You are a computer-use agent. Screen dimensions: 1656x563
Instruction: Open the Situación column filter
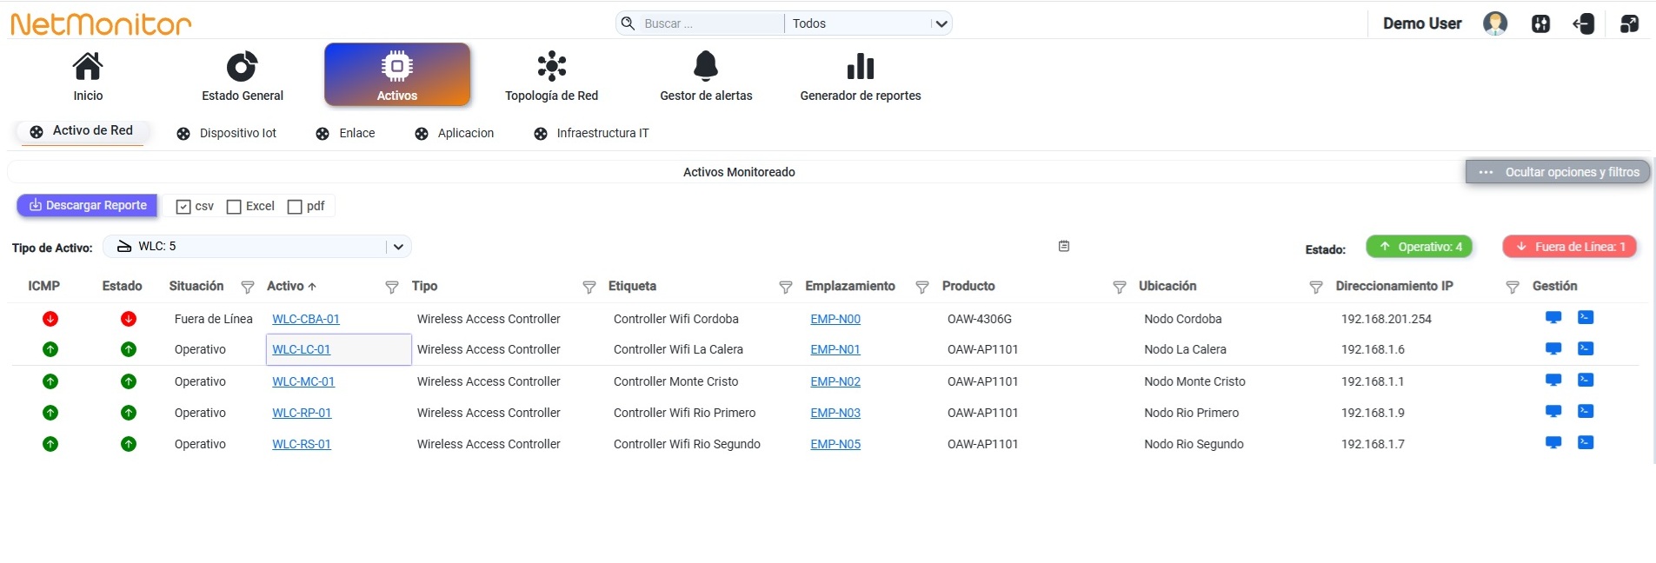[248, 288]
